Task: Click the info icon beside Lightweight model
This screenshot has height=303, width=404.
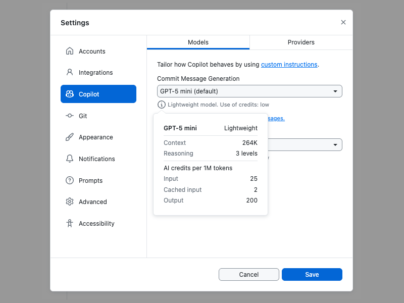Action: coord(162,105)
